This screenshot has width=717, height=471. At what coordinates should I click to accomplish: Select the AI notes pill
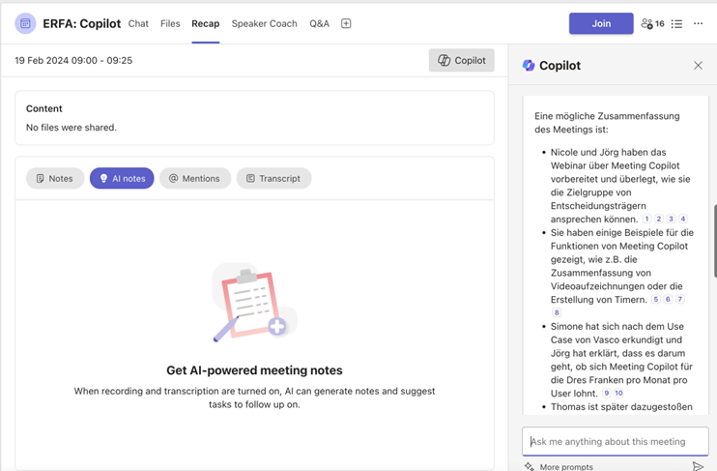click(122, 179)
